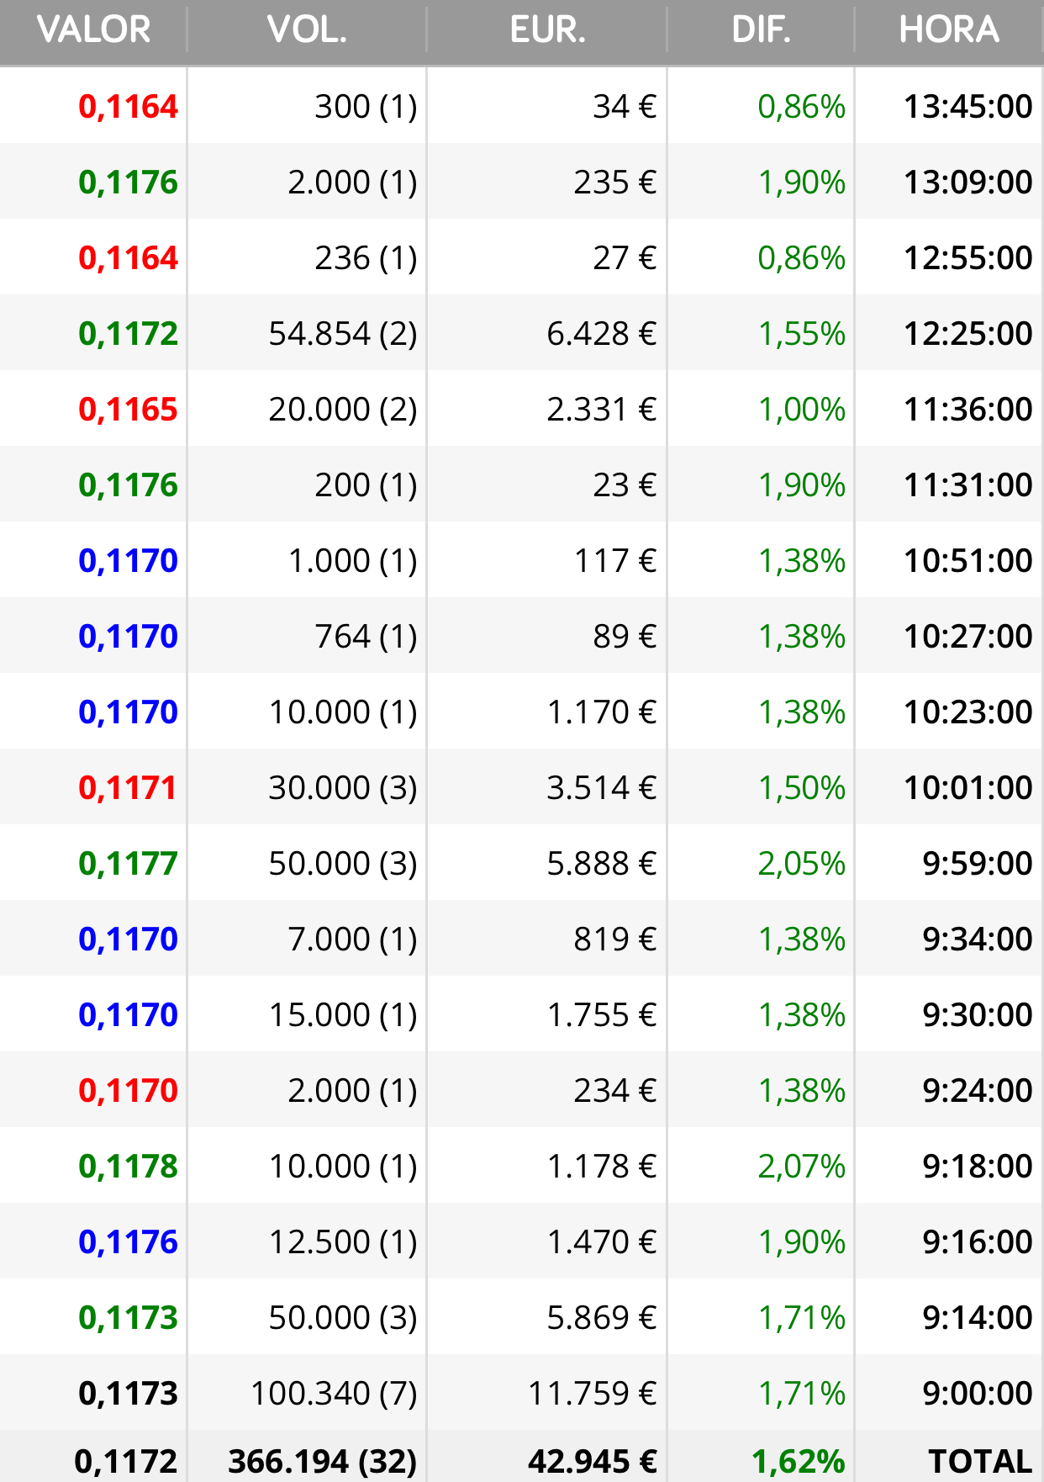1044x1482 pixels.
Task: Click the 2.331 € amount cell
Action: pyautogui.click(x=601, y=410)
